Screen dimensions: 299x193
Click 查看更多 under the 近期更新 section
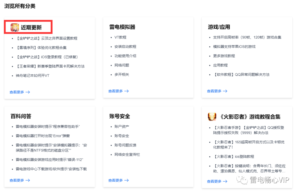click(17, 92)
